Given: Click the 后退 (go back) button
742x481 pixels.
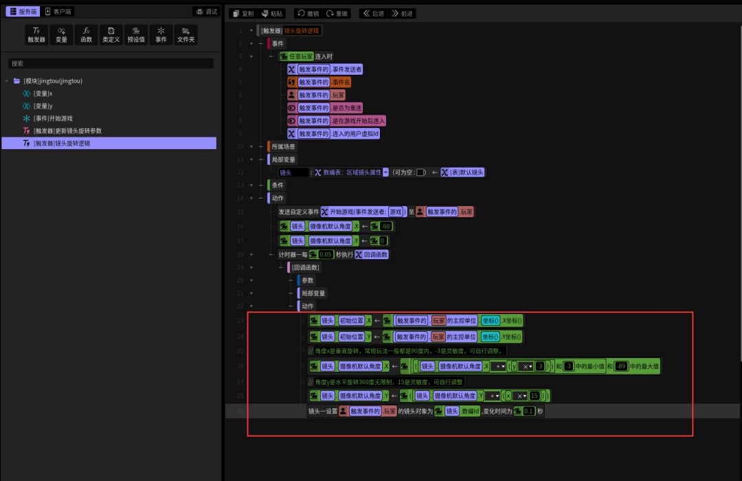Looking at the screenshot, I should 373,13.
